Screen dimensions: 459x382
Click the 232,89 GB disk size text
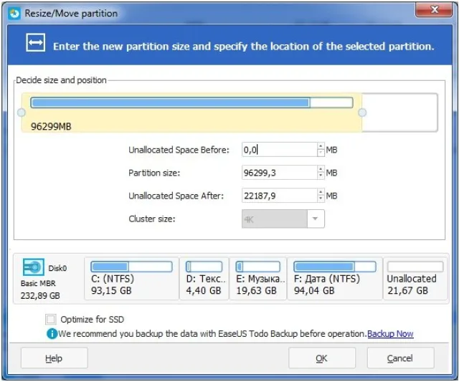(x=40, y=295)
